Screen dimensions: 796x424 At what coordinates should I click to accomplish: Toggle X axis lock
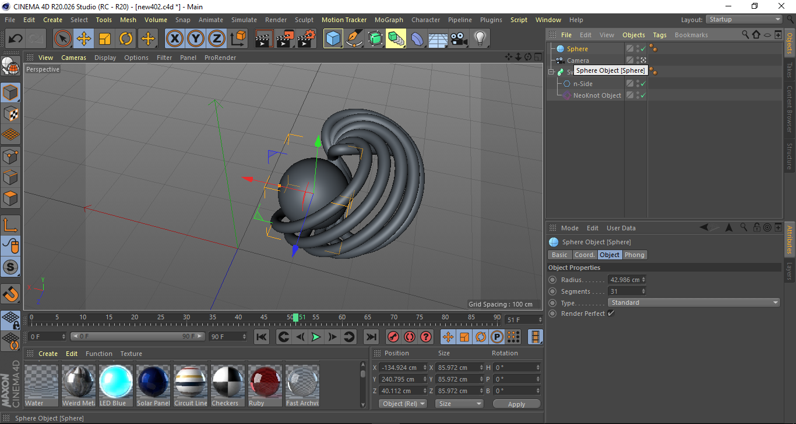(174, 39)
